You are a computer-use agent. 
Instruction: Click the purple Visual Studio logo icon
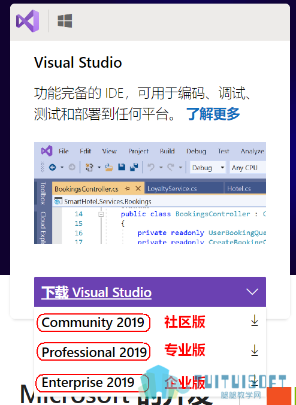(28, 21)
